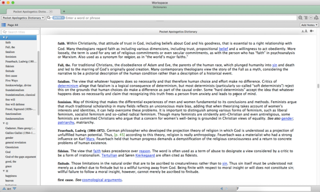
Task: Select 'functionalism' in sidebar
Action: click(x=13, y=114)
